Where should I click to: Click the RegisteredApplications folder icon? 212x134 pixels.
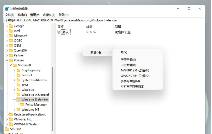click(x=11, y=114)
